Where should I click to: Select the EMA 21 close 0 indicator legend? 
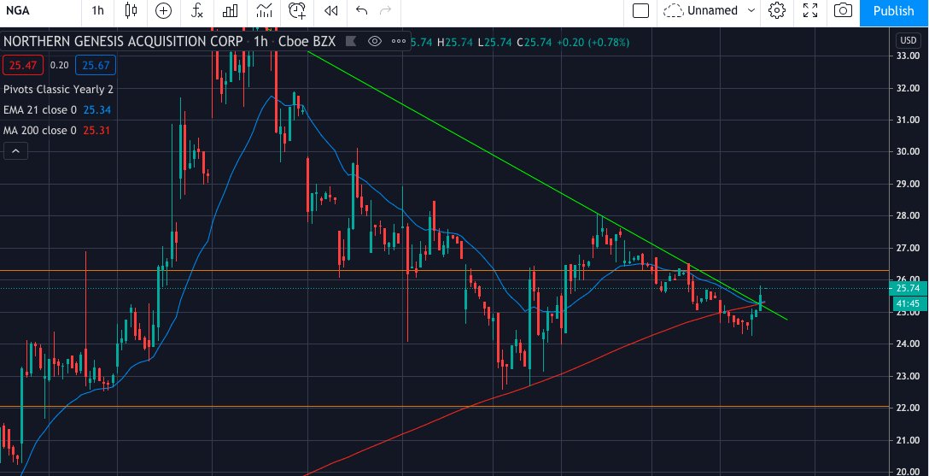point(39,110)
